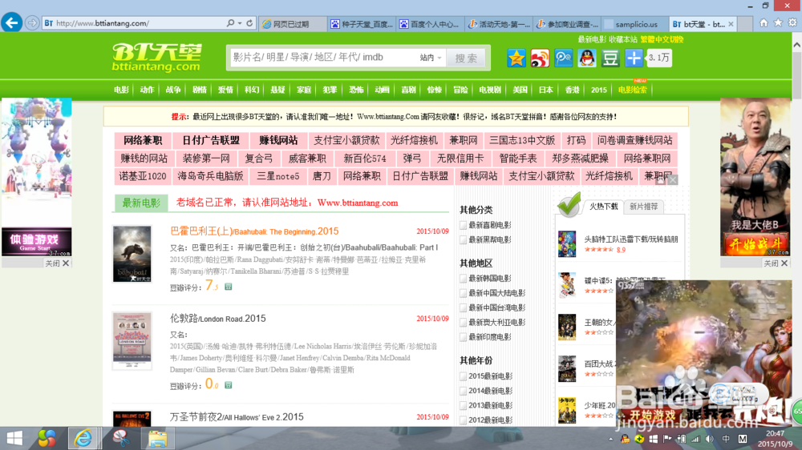Share to QQ penguin icon
Viewport: 802px width, 450px height.
click(x=587, y=58)
